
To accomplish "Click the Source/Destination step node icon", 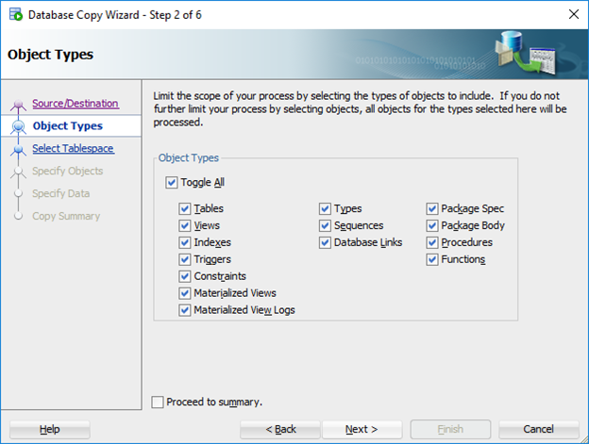I will pyautogui.click(x=18, y=105).
